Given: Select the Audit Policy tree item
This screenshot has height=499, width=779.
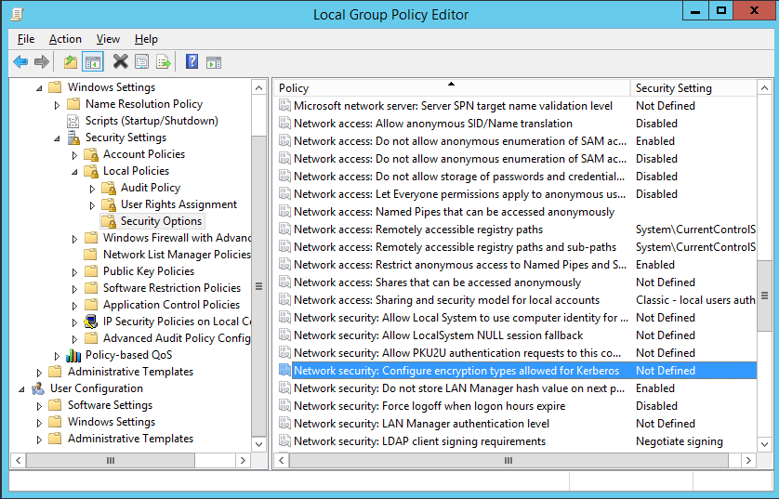Looking at the screenshot, I should [x=151, y=188].
